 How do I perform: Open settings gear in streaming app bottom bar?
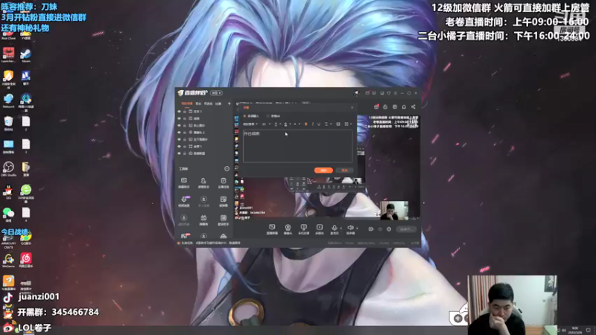389,229
